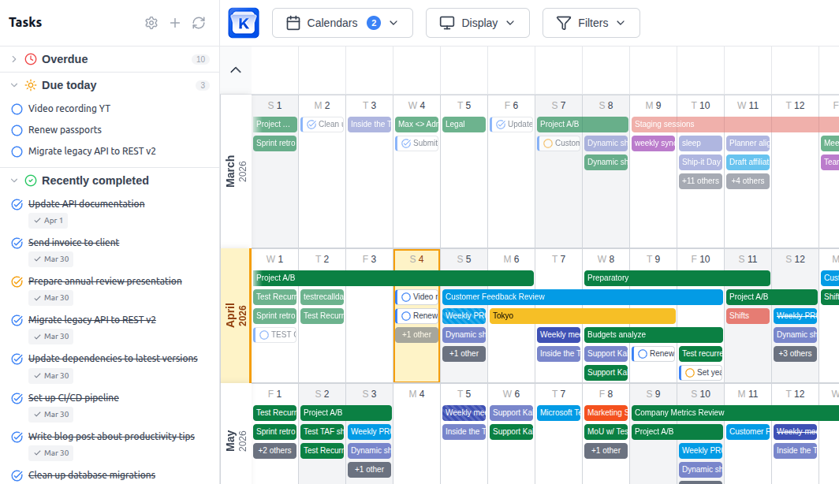Open Company Metrics Review event in May
This screenshot has width=839, height=484.
pos(735,413)
